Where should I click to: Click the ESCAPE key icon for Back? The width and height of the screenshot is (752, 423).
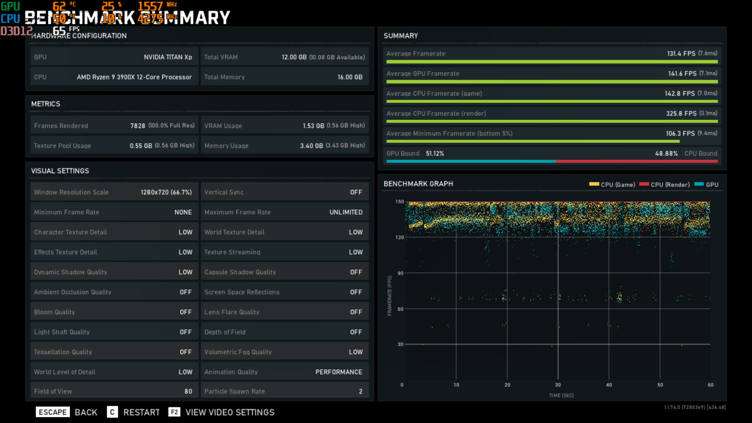pos(52,412)
